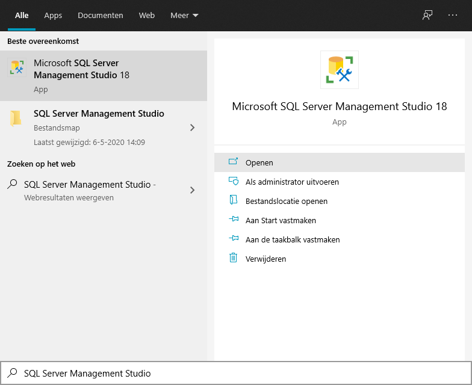Choose Aan de taakbalk vastmaken
This screenshot has height=385, width=472.
pos(340,239)
